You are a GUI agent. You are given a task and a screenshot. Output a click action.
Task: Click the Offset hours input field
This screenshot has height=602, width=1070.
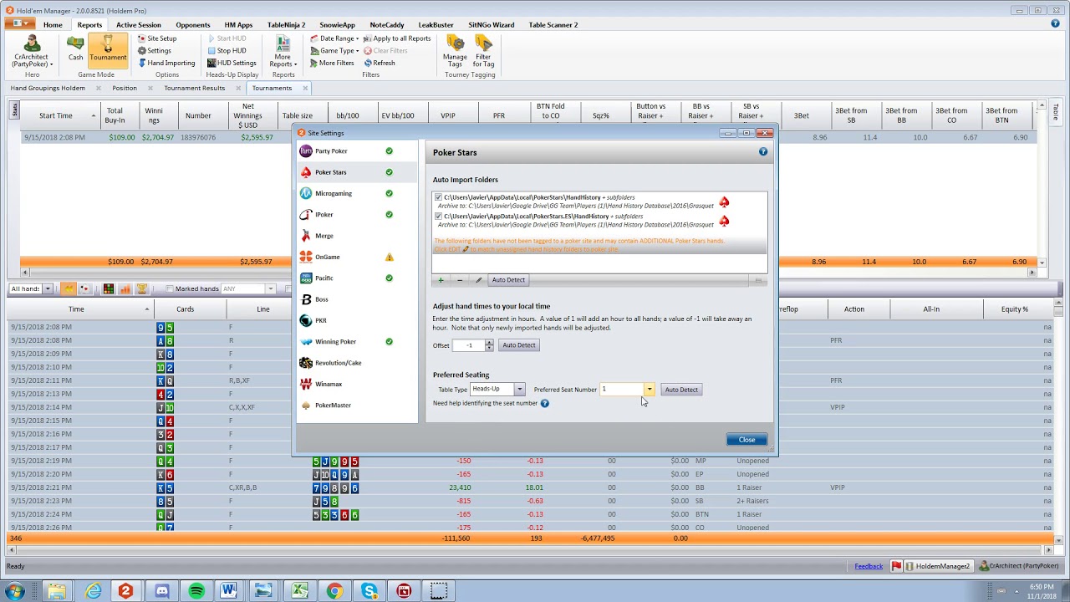pyautogui.click(x=469, y=345)
